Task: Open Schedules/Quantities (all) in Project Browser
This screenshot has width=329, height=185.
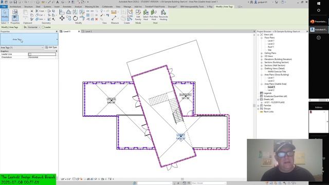Action: pyautogui.click(x=276, y=96)
